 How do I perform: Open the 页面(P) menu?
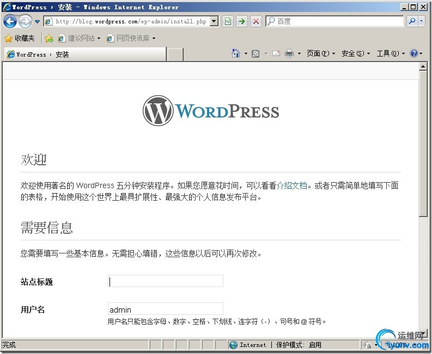click(321, 53)
